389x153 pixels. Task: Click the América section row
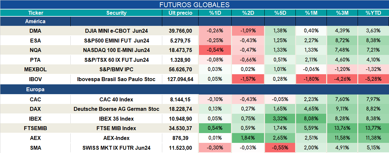click(x=194, y=22)
